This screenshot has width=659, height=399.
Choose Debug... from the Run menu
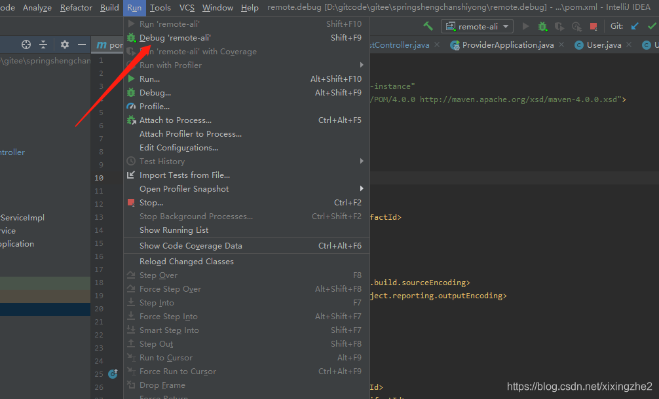click(x=247, y=93)
